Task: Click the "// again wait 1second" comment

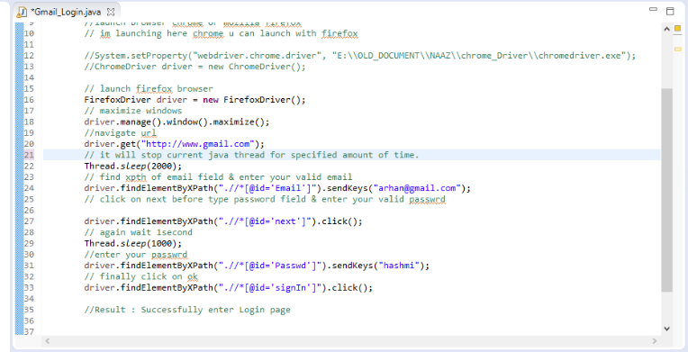Action: click(x=138, y=232)
